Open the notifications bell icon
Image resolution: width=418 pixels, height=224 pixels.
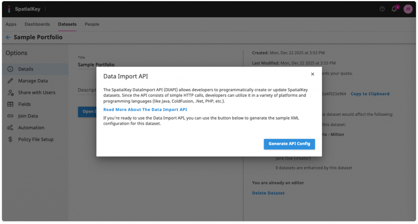[394, 9]
